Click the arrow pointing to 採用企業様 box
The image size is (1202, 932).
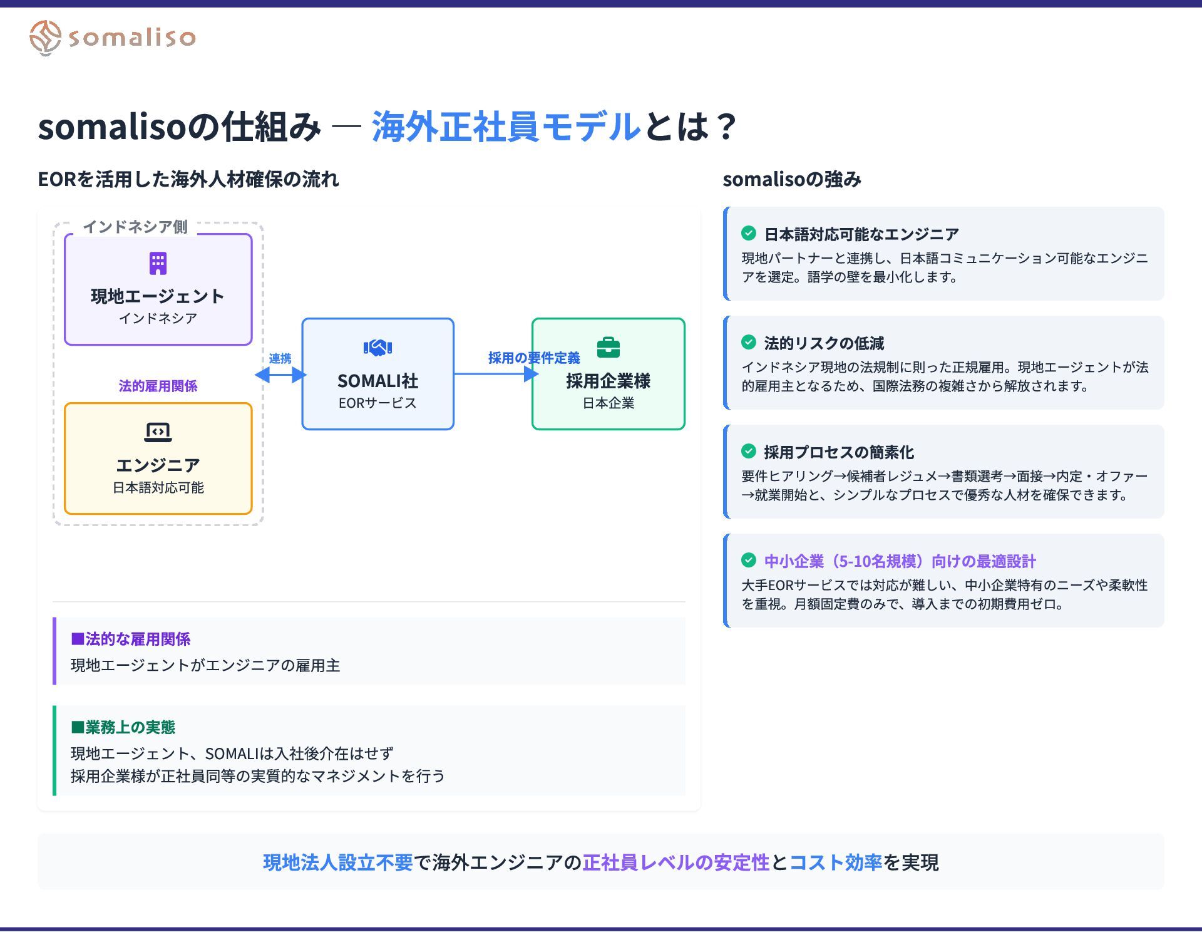[496, 374]
